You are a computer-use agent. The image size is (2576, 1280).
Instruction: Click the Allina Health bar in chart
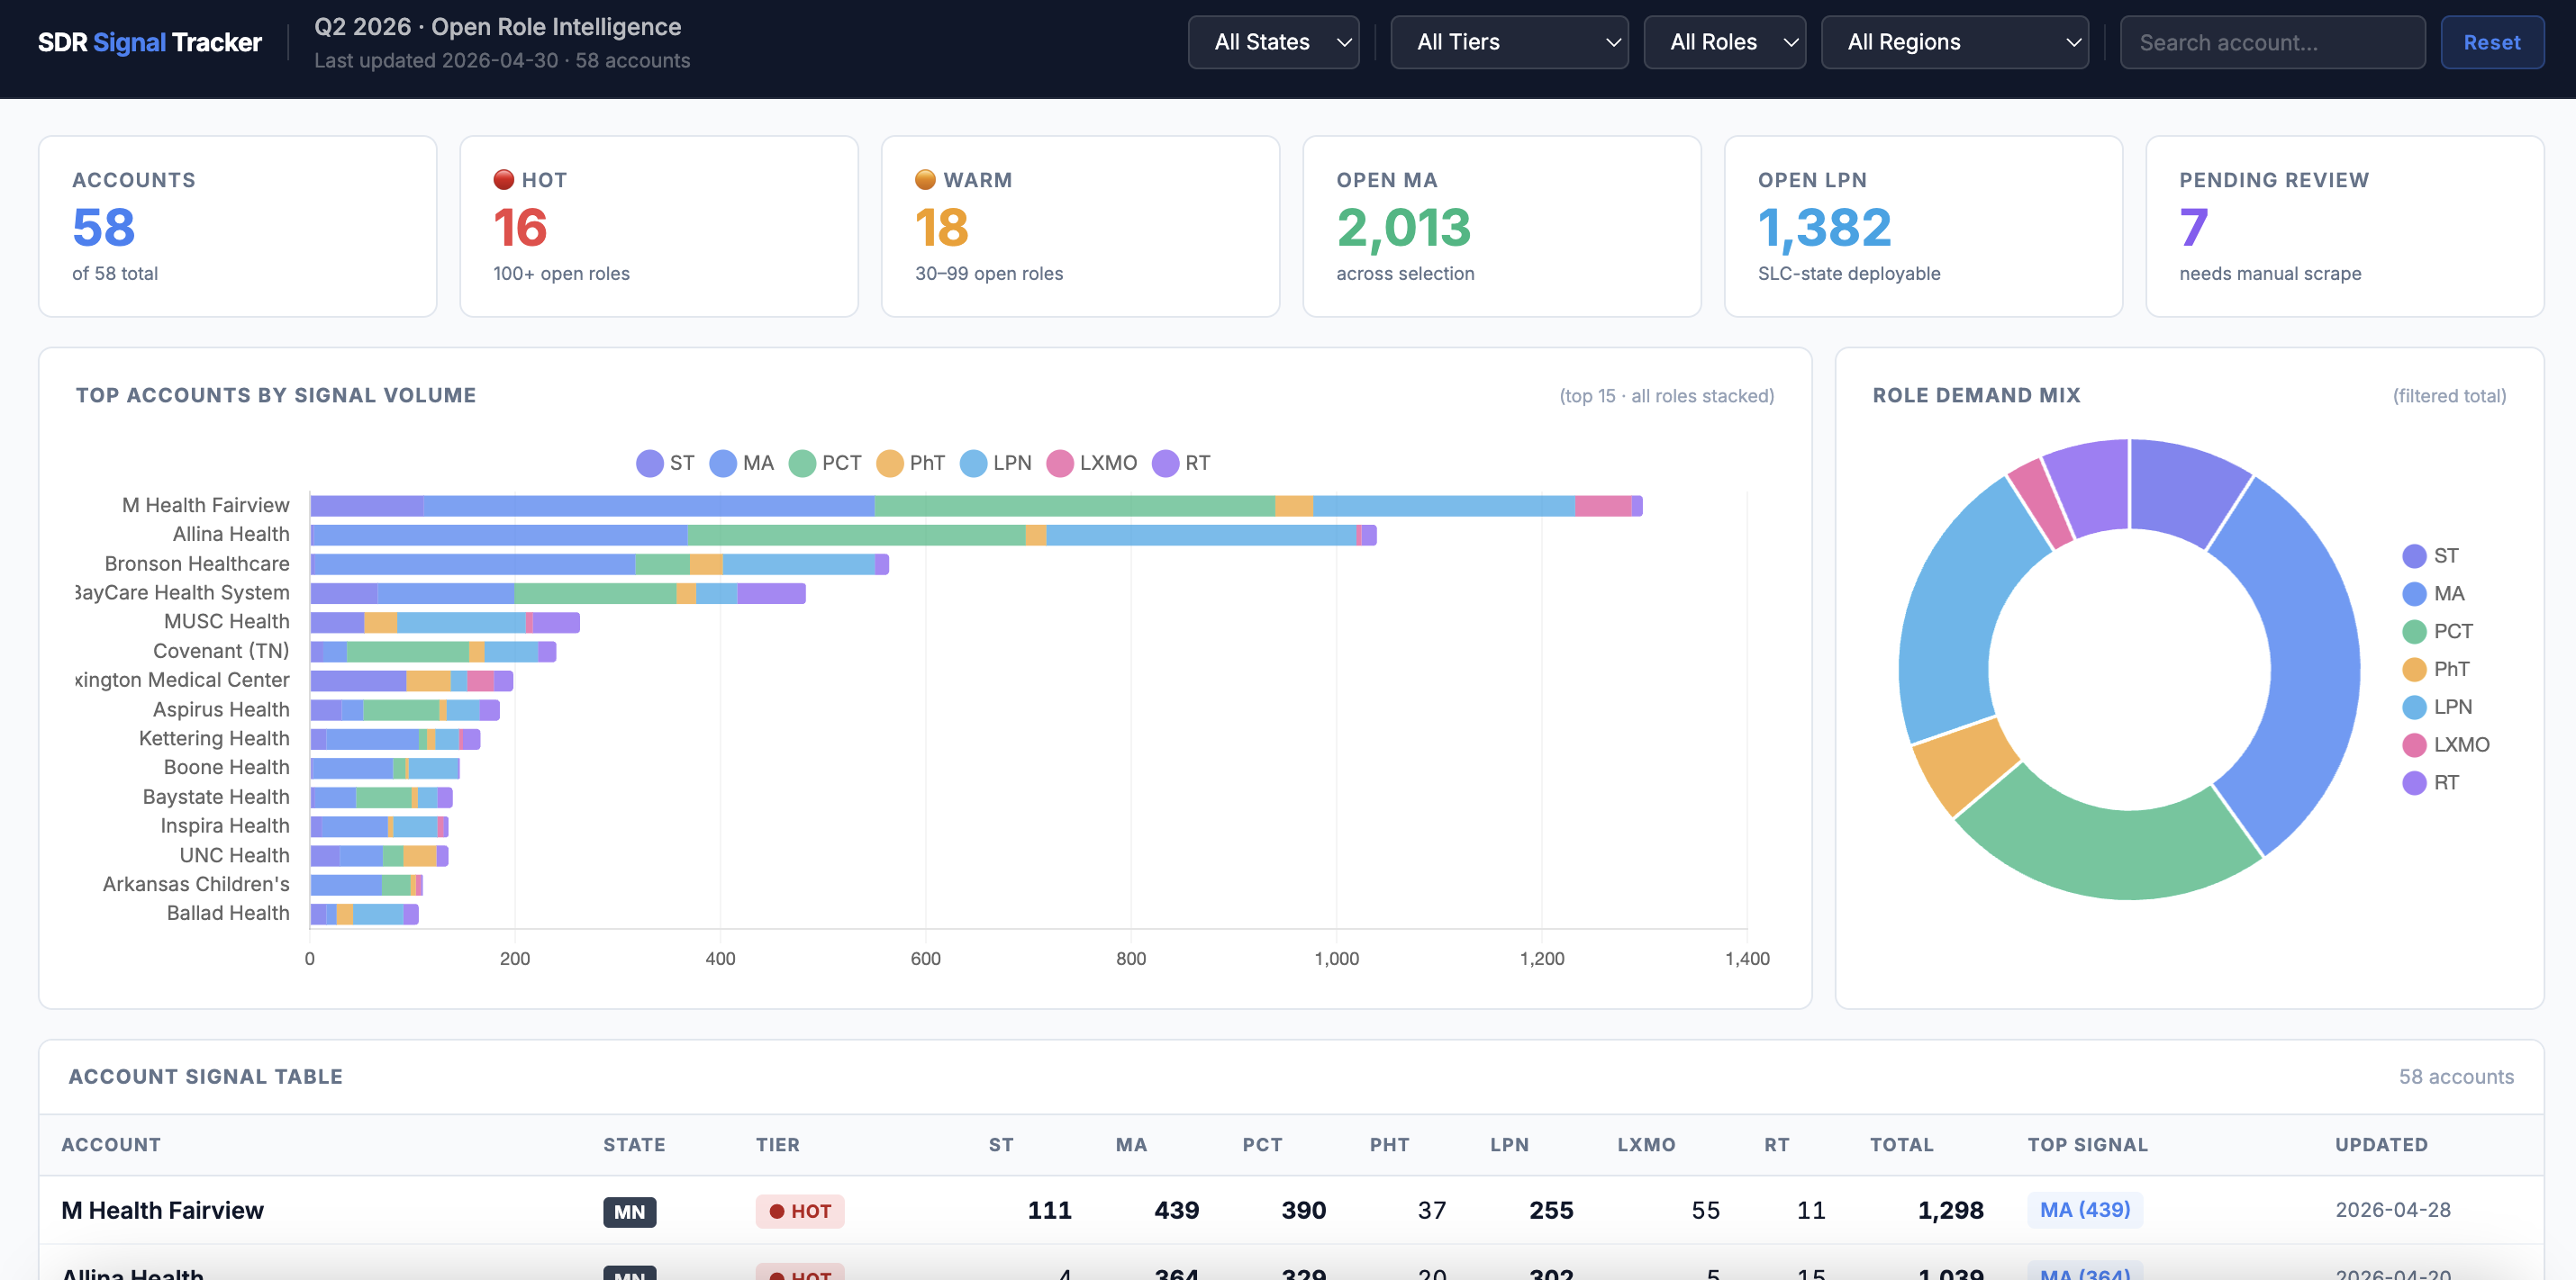point(843,535)
